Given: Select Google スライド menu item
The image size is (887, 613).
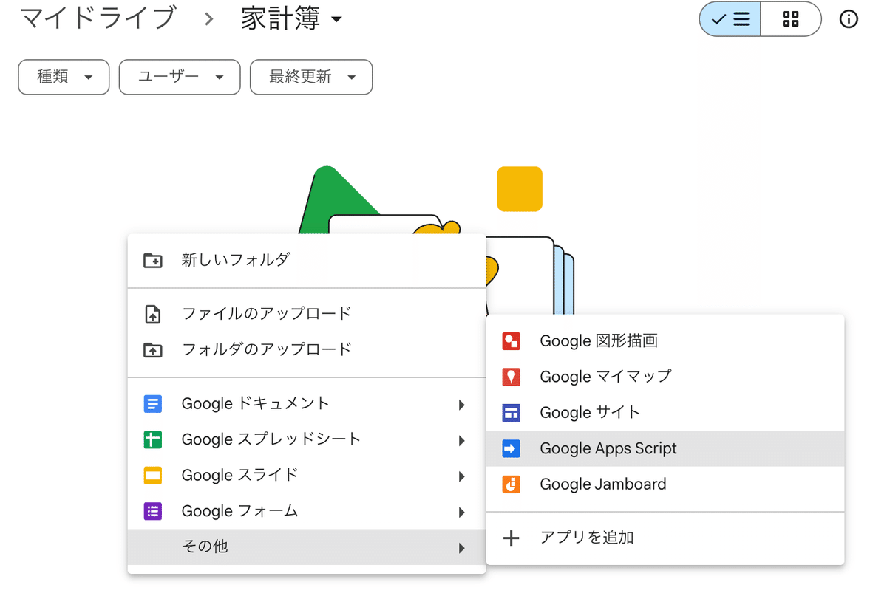Looking at the screenshot, I should click(307, 476).
